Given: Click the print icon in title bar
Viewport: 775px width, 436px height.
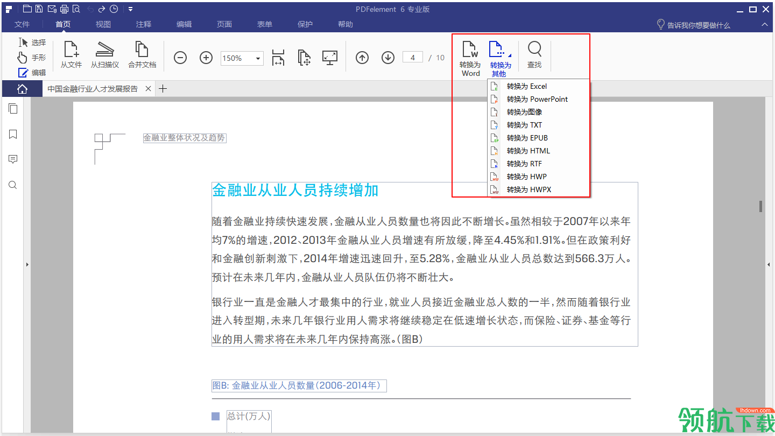Looking at the screenshot, I should pyautogui.click(x=64, y=9).
